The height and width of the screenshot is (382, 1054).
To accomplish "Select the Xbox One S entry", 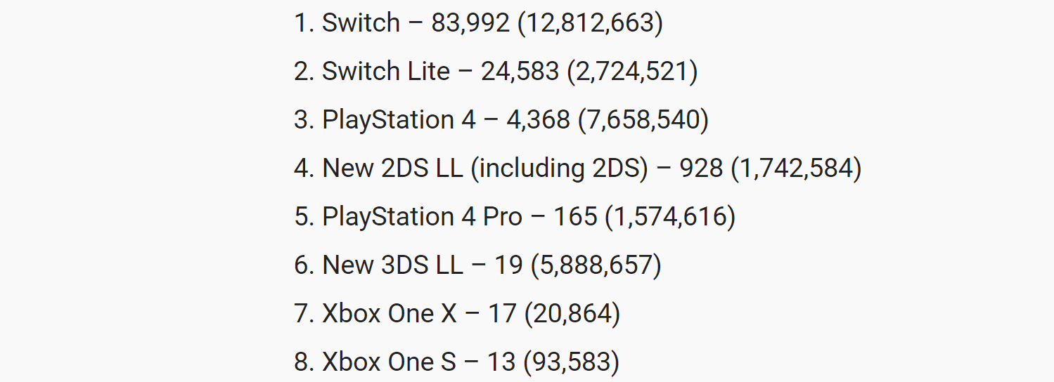I will (x=457, y=362).
